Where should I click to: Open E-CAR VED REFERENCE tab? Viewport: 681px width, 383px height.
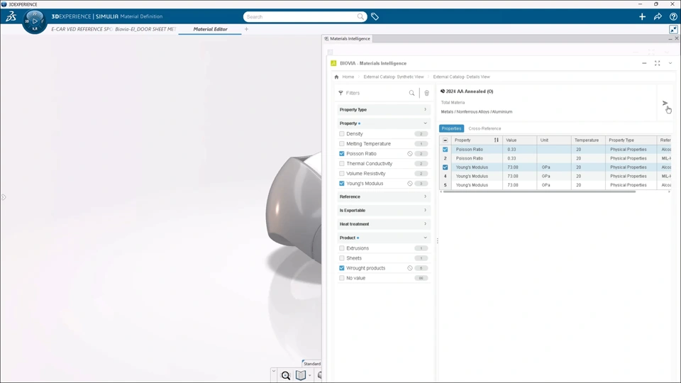pyautogui.click(x=82, y=29)
